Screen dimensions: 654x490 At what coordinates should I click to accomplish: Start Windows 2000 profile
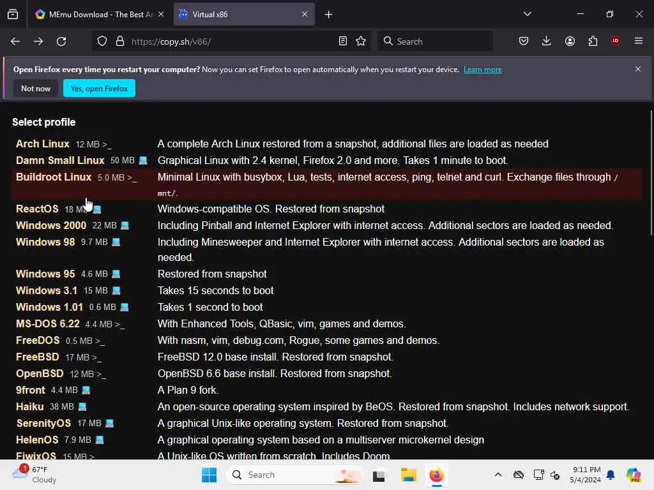tap(51, 225)
